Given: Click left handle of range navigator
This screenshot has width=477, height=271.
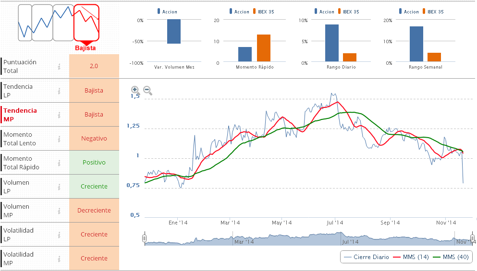Looking at the screenshot, I should [144, 238].
